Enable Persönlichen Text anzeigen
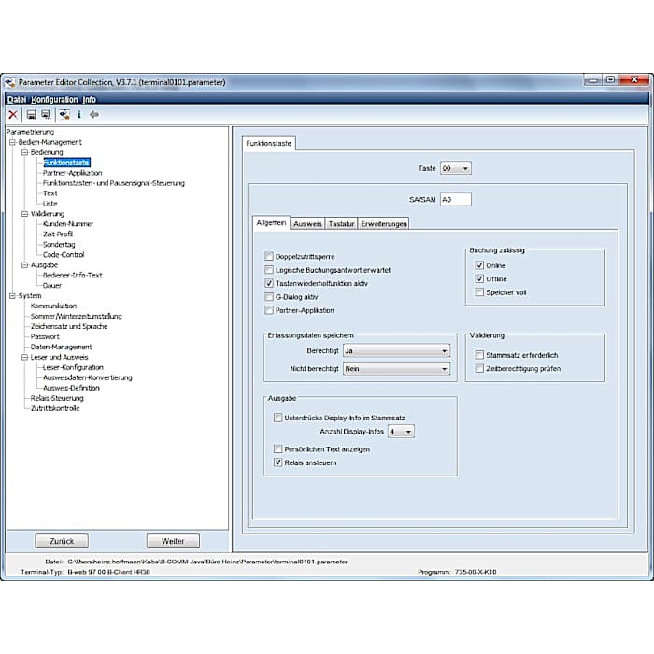654x654 pixels. click(x=277, y=448)
